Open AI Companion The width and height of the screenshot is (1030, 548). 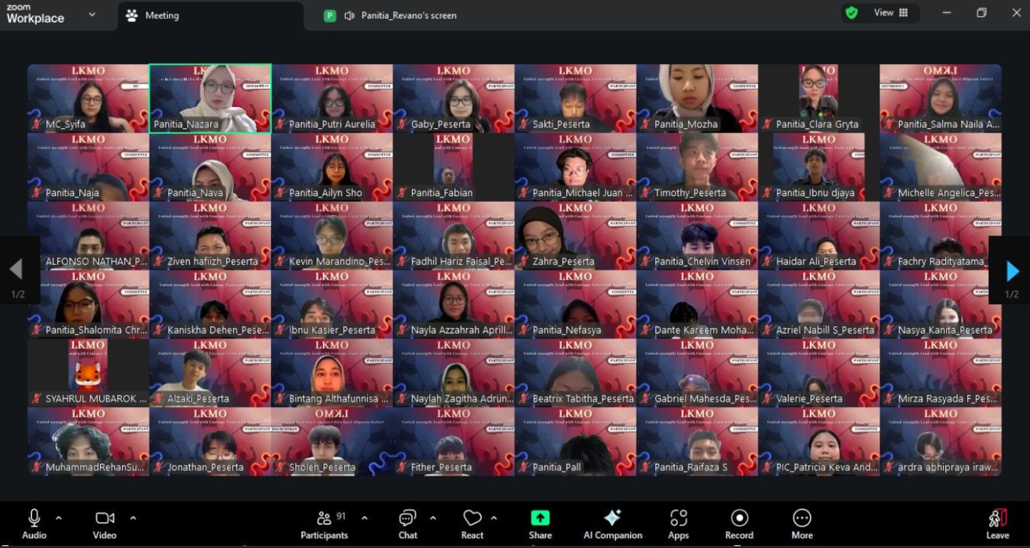pyautogui.click(x=612, y=524)
